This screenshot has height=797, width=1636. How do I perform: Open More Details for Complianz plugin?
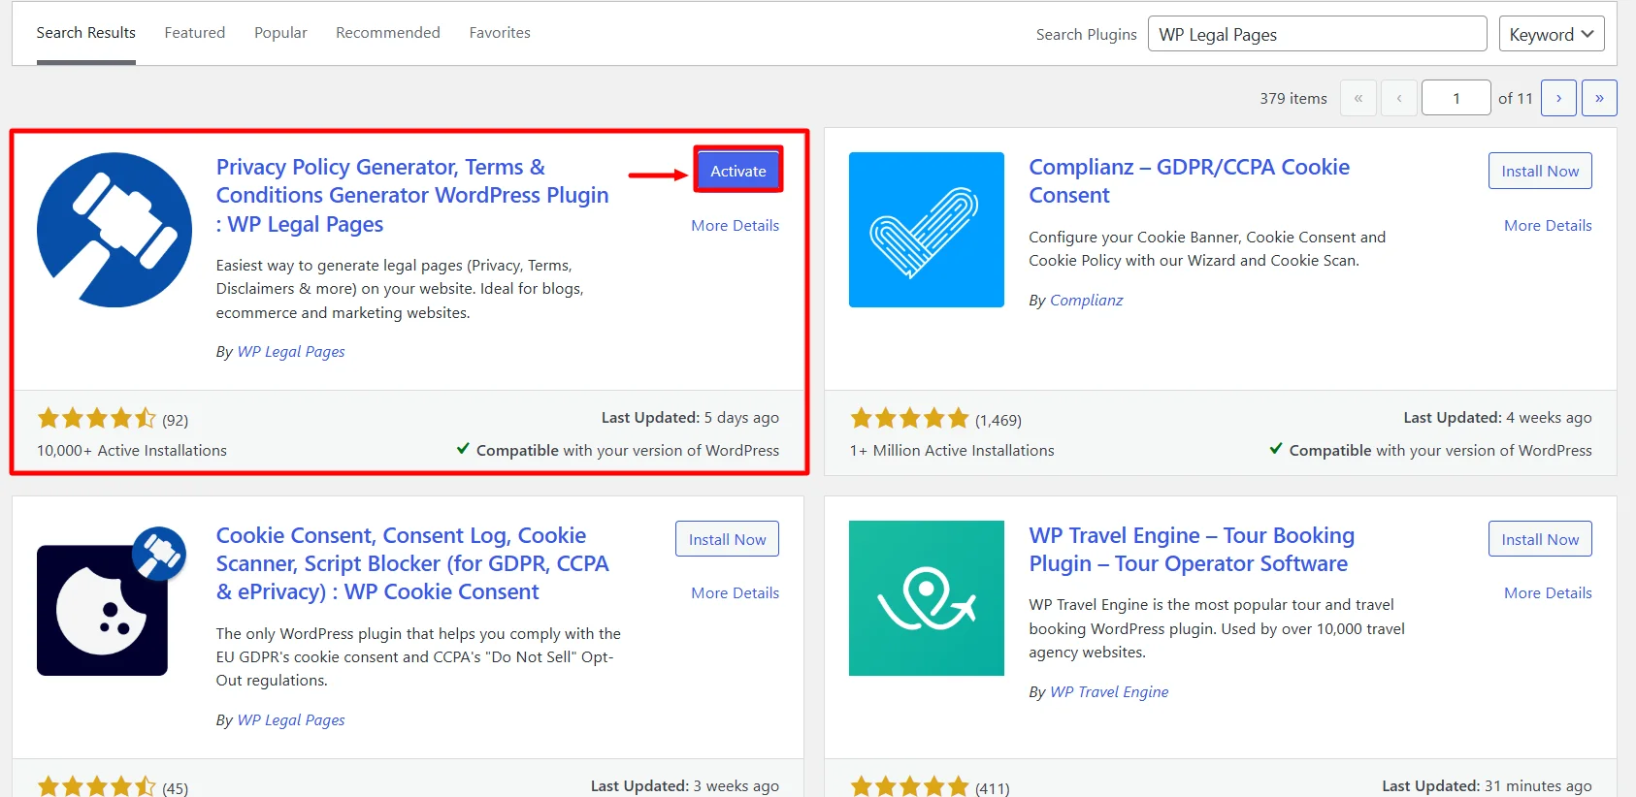[1548, 225]
